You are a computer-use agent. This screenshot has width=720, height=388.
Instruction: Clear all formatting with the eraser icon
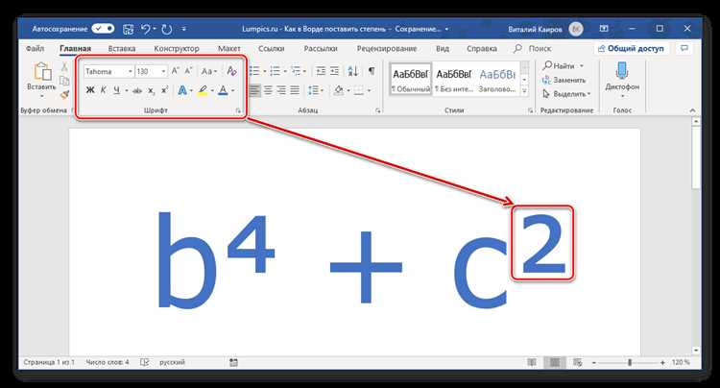click(x=232, y=71)
